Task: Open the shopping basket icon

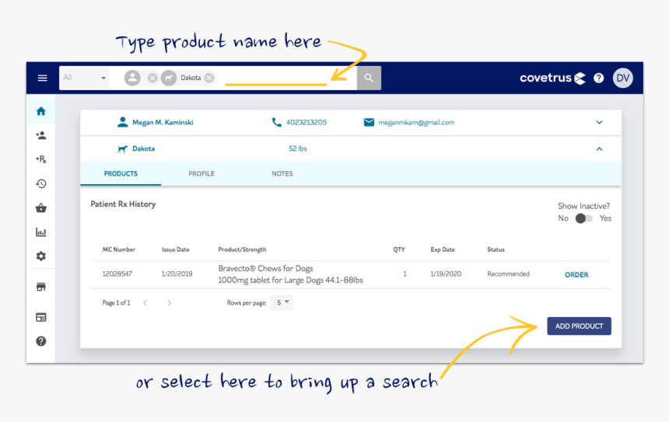Action: [41, 208]
